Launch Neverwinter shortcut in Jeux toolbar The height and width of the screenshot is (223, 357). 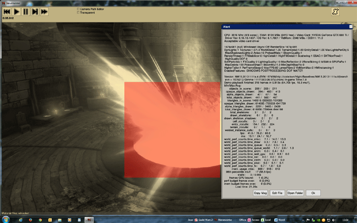pyautogui.click(x=223, y=220)
